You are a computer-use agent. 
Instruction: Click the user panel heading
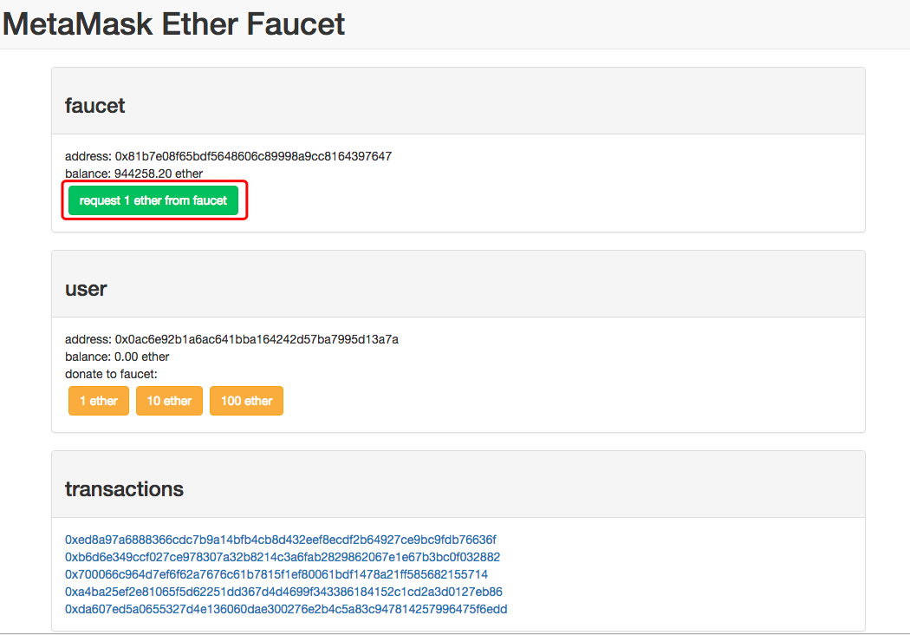point(86,289)
